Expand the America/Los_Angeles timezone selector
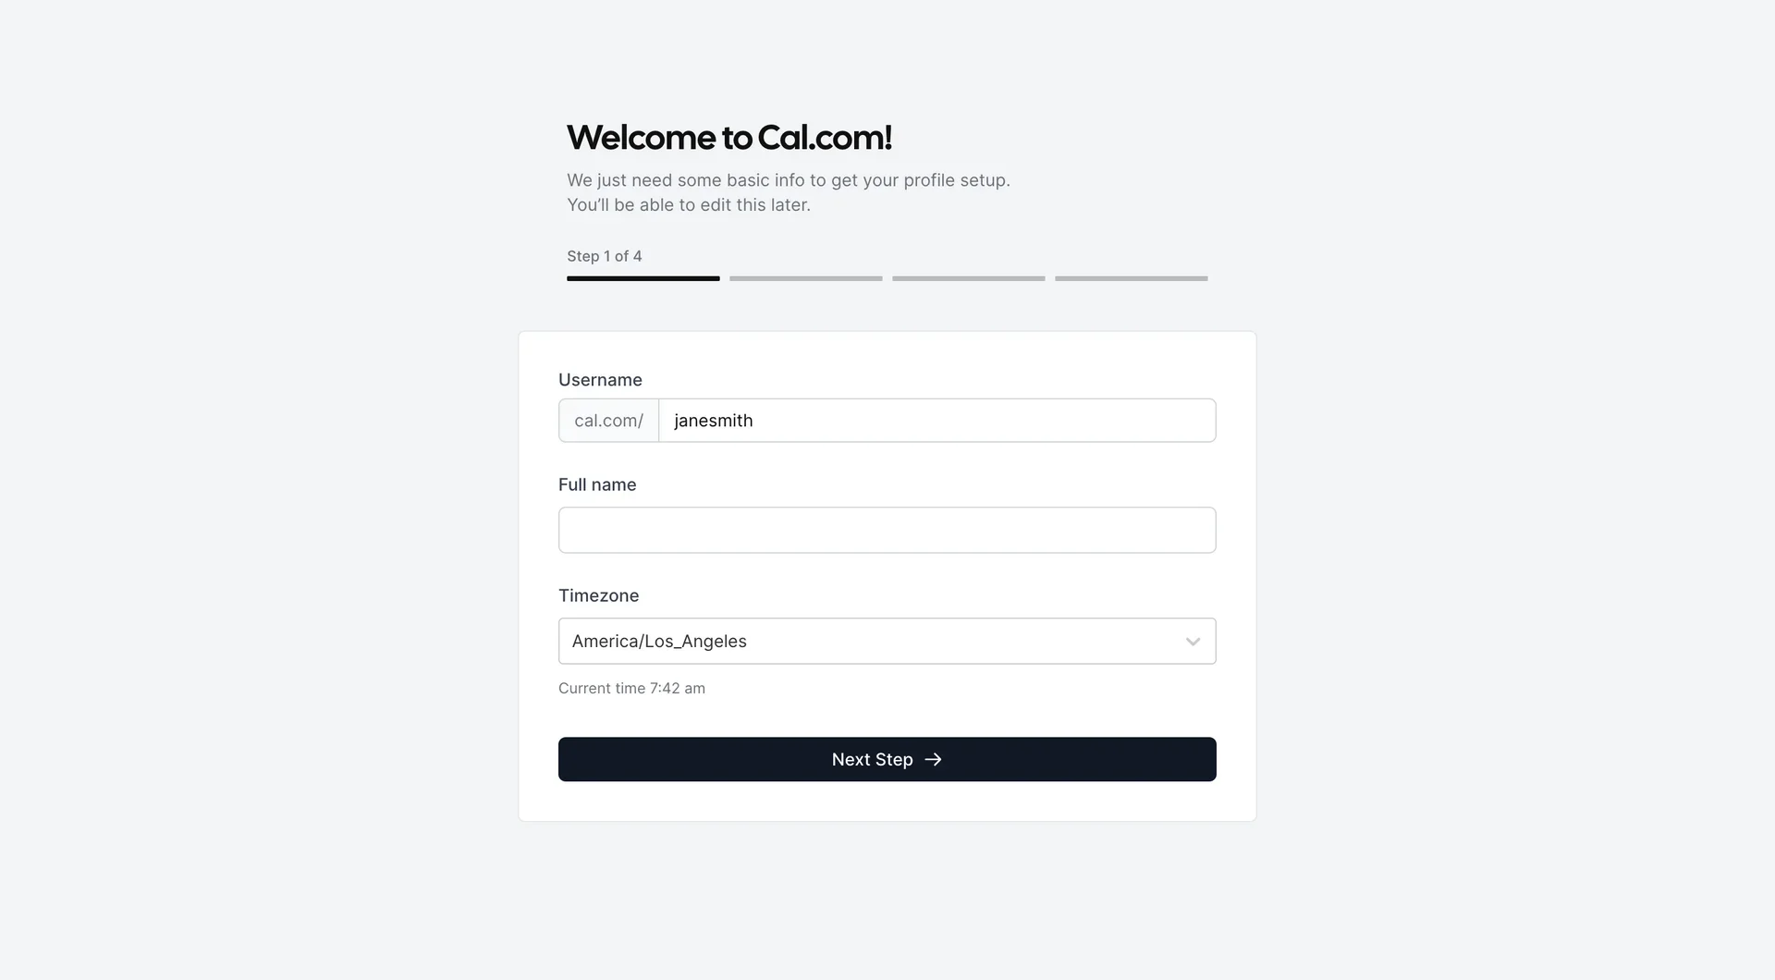 tap(887, 641)
